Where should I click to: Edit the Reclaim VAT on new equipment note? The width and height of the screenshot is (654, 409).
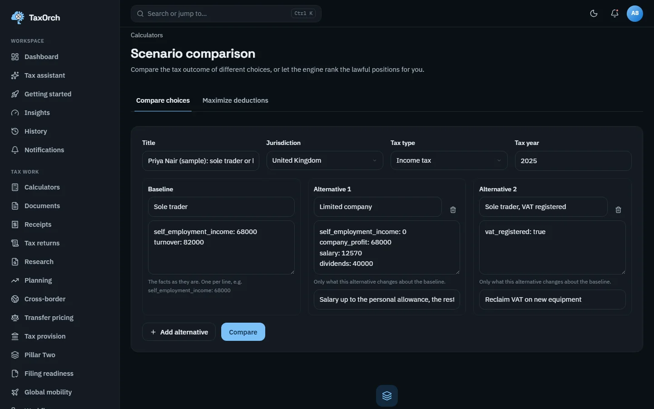552,299
